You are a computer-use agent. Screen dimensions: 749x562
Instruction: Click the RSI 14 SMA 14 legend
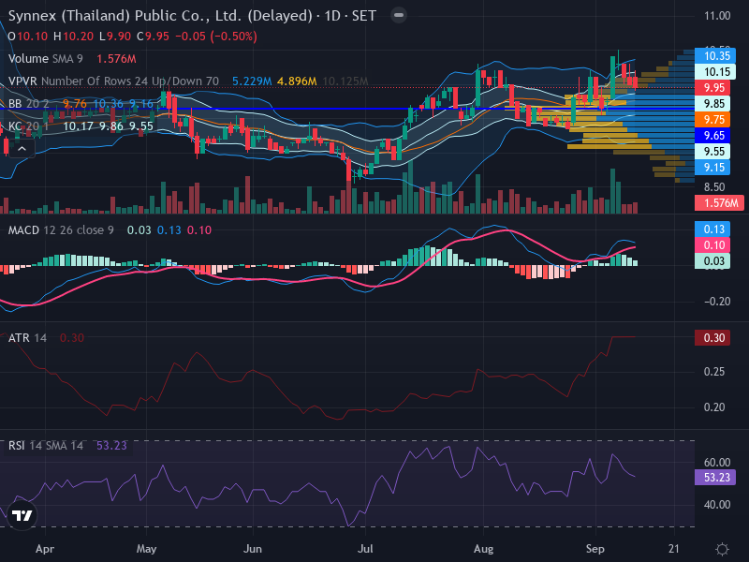[x=45, y=446]
